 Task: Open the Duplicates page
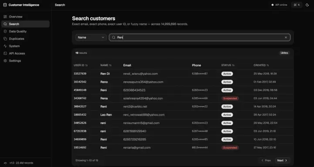coord(25,39)
